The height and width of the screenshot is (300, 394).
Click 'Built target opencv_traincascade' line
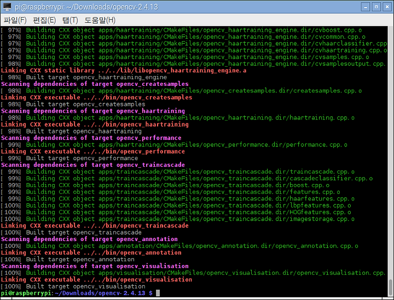point(71,233)
